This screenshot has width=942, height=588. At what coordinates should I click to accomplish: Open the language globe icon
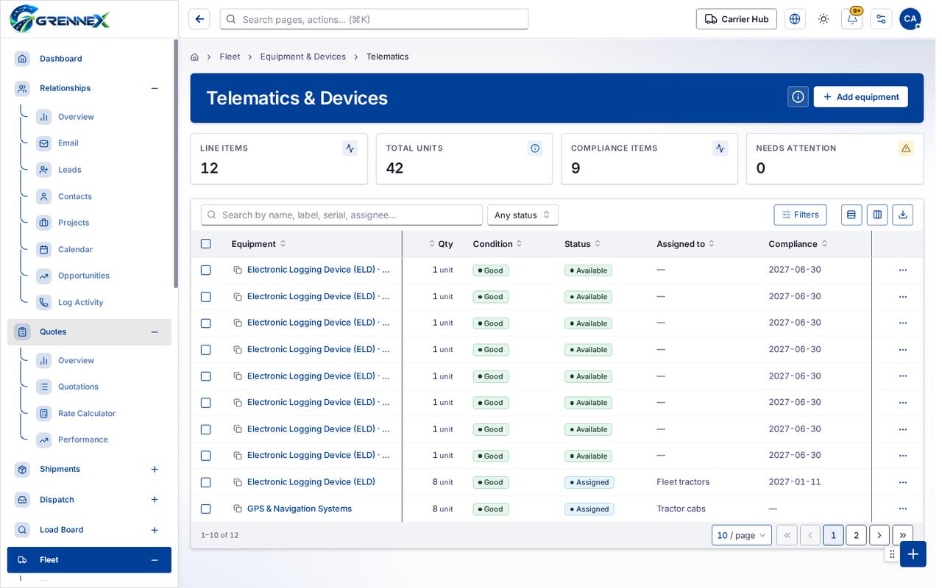point(795,19)
